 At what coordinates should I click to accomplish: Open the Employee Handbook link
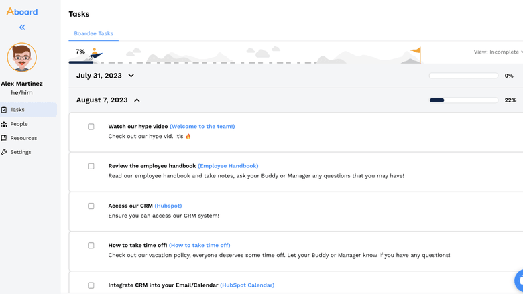tap(228, 166)
